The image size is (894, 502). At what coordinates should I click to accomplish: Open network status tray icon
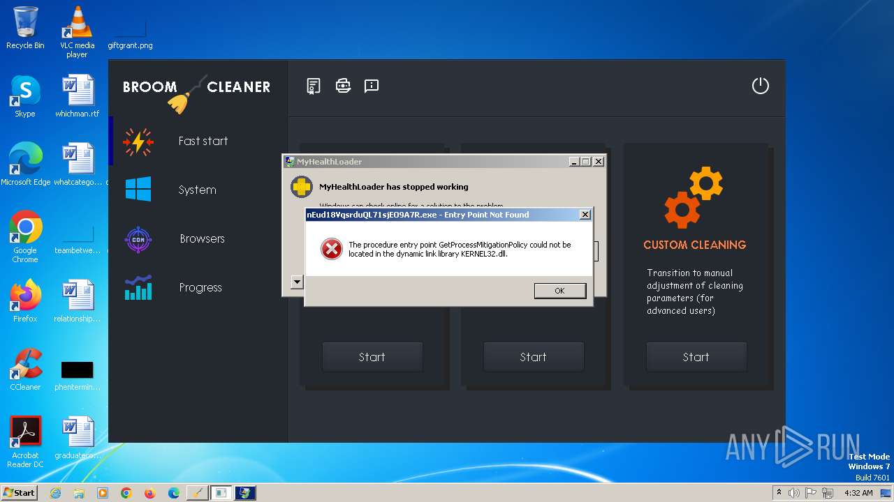pos(828,493)
